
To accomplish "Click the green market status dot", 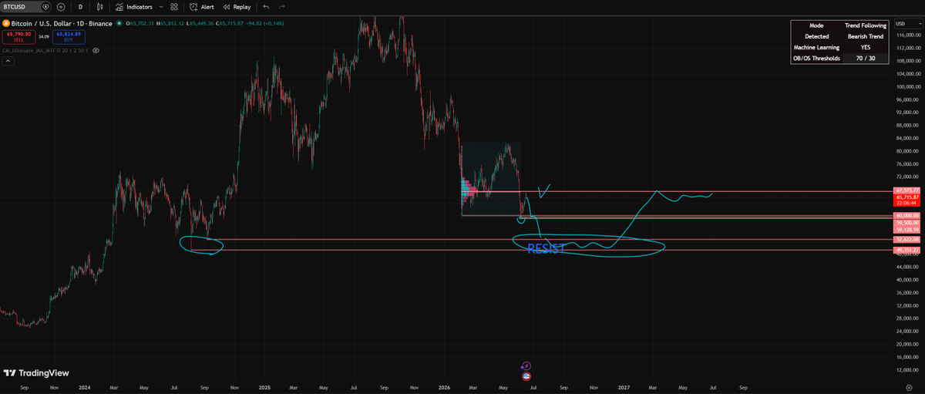I will click(x=119, y=24).
